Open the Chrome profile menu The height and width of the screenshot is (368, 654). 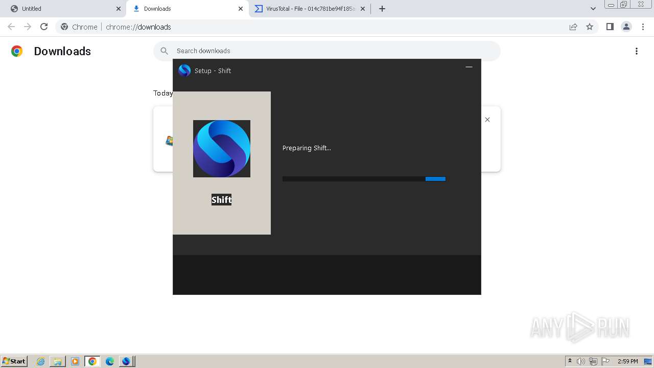tap(626, 27)
